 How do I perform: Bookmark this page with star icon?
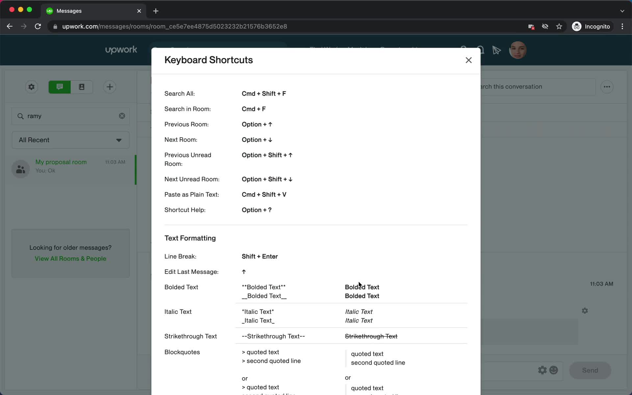point(559,26)
